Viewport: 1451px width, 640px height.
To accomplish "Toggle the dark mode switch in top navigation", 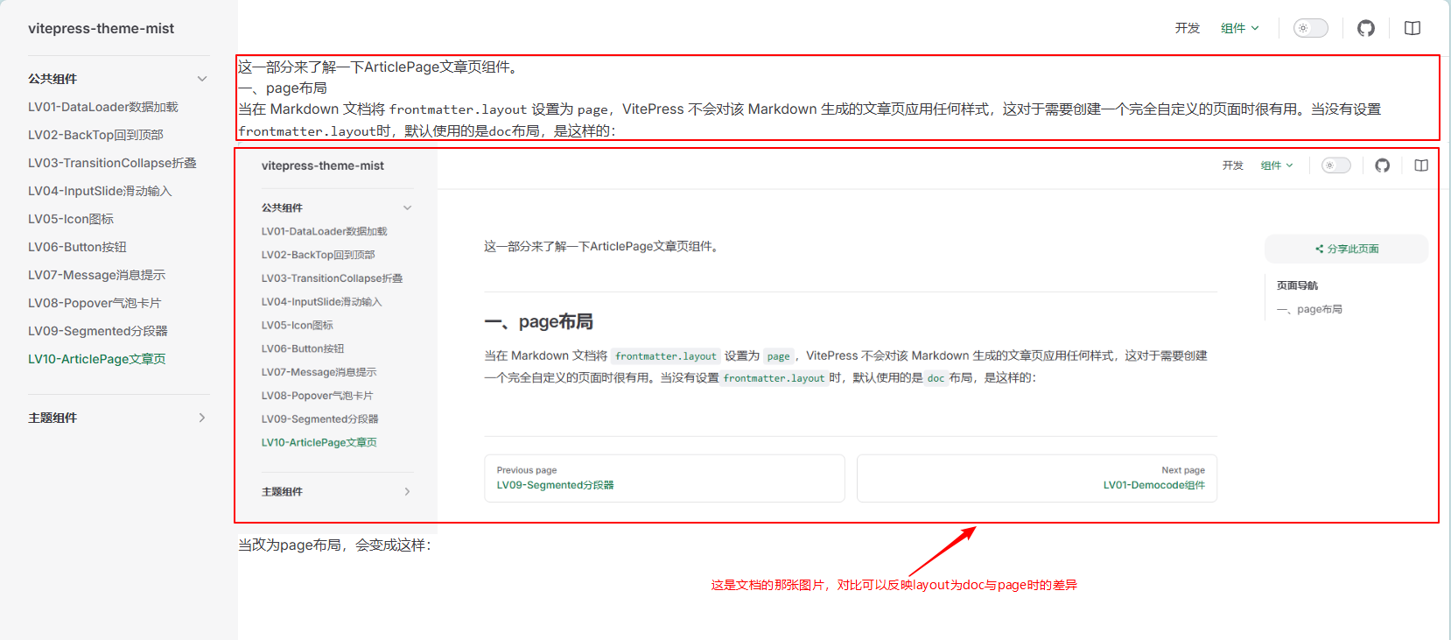I will 1310,28.
